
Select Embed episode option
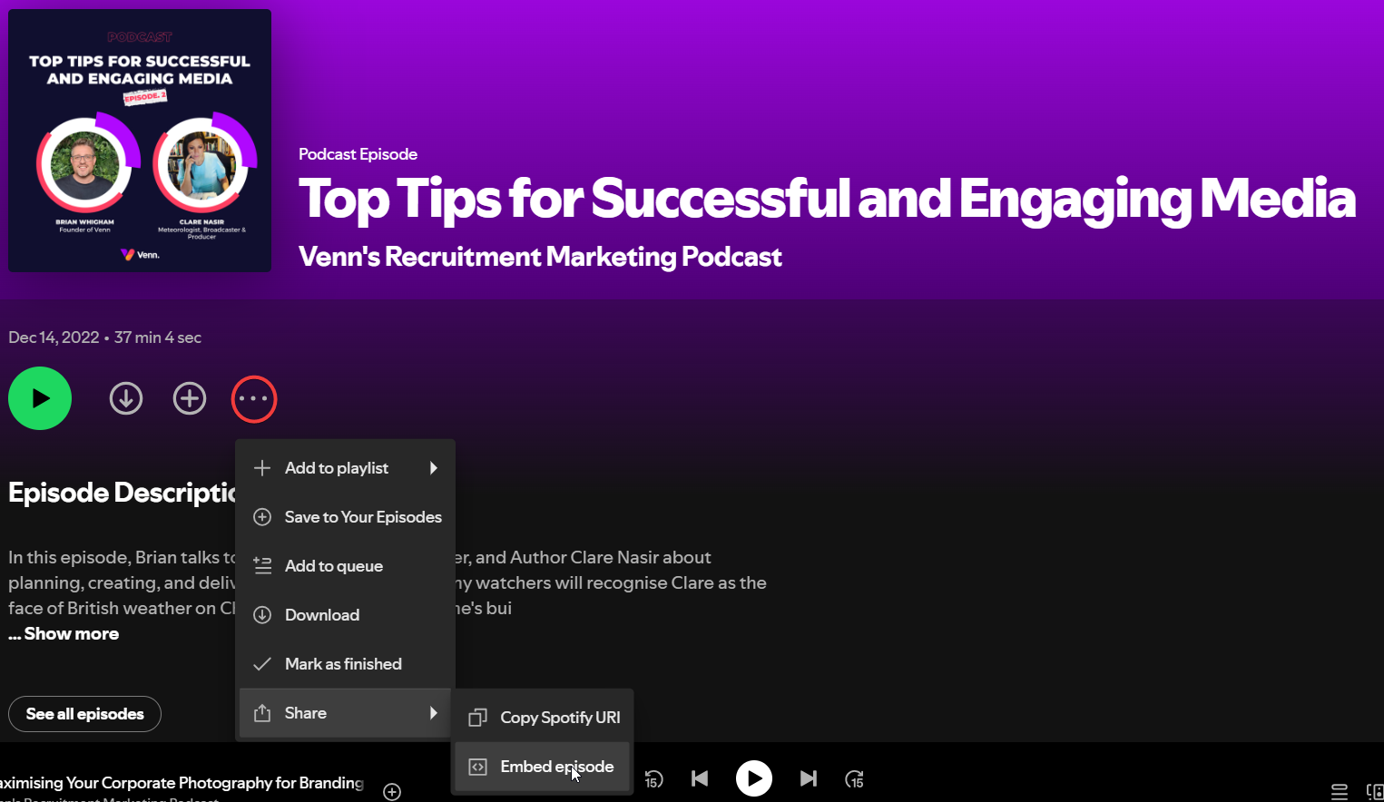pos(542,767)
